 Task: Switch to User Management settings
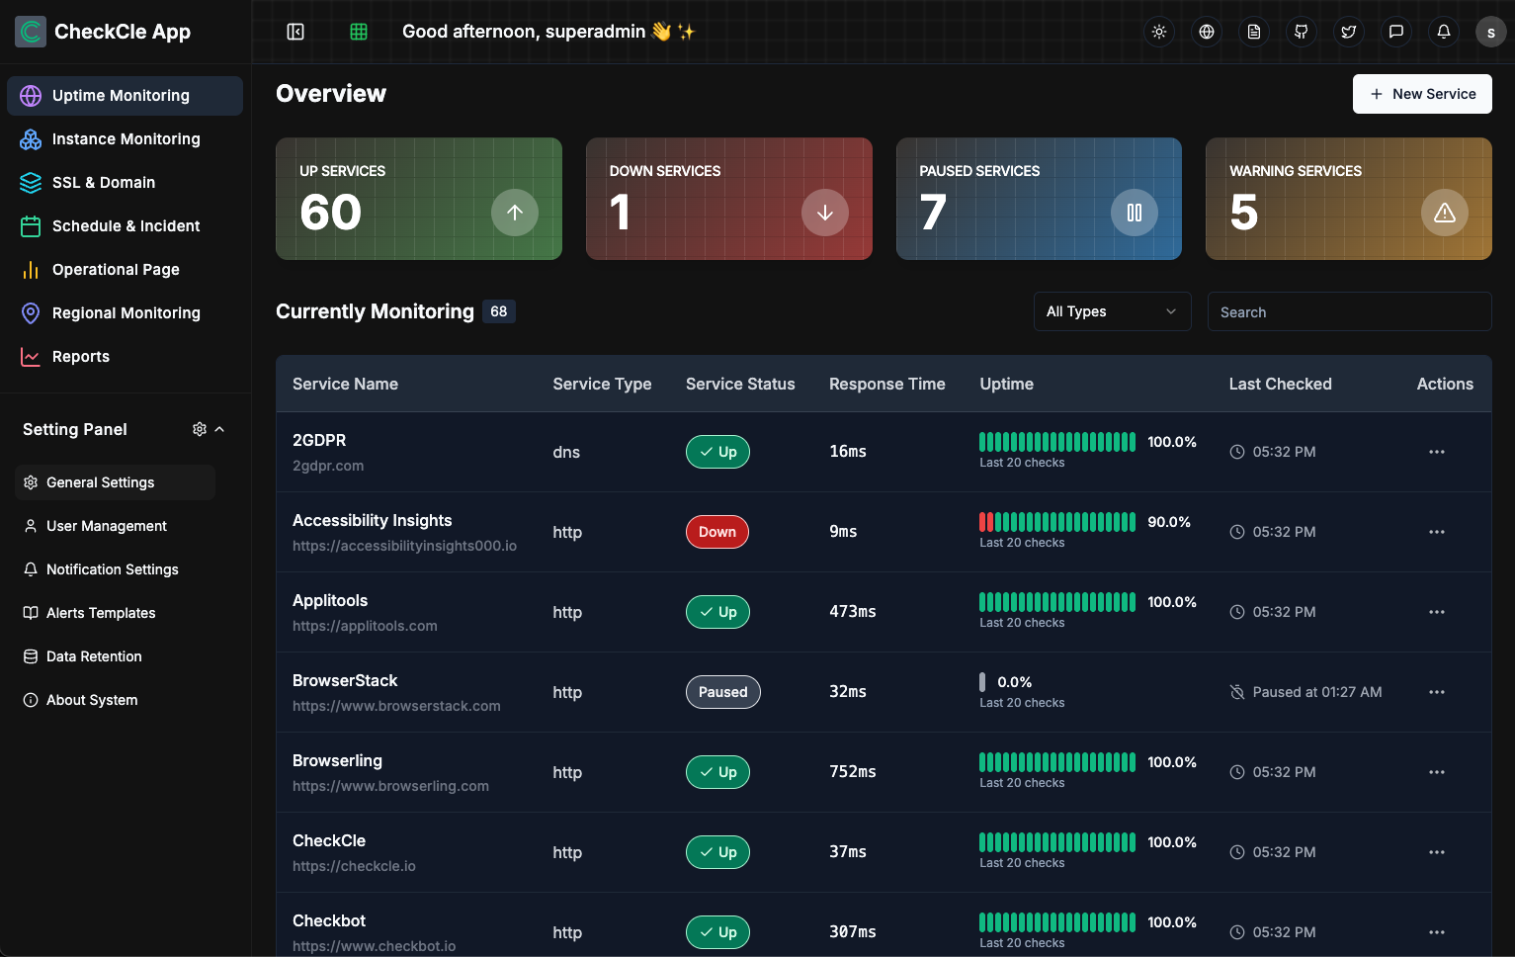pyautogui.click(x=106, y=526)
